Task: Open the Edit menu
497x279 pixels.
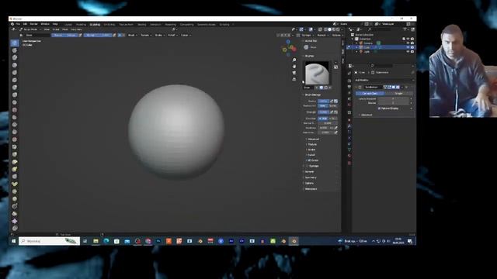Action: point(25,24)
